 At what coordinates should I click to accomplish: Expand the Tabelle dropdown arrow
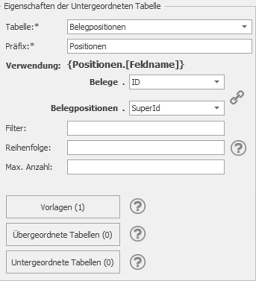(244, 27)
